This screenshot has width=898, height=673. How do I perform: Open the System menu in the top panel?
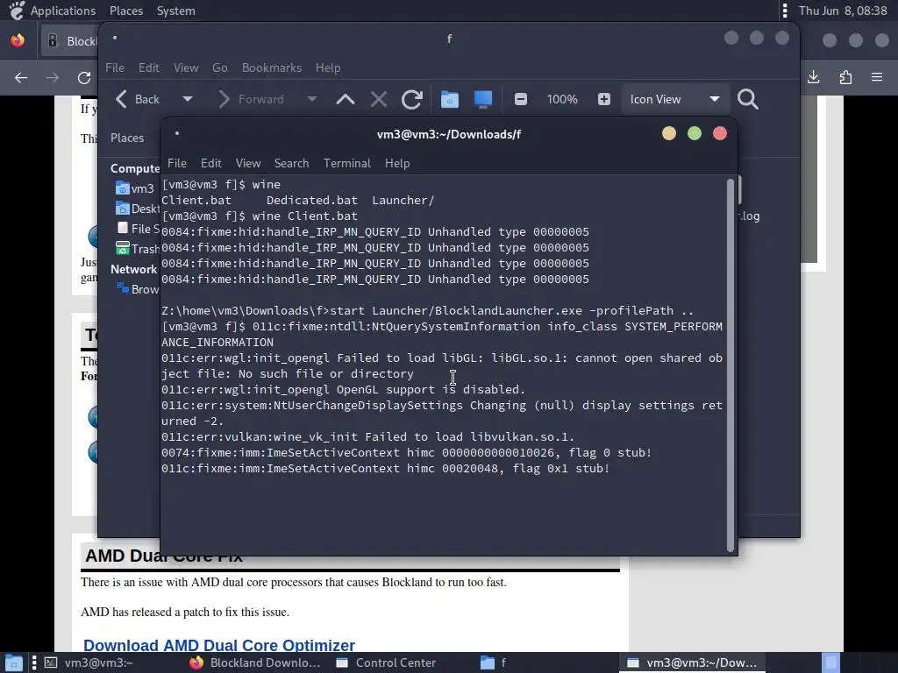(175, 11)
